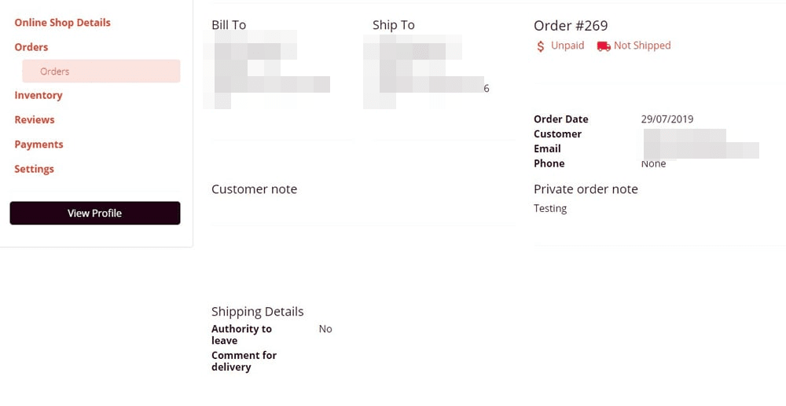
Task: Select the Testing private order note text
Action: [x=550, y=209]
